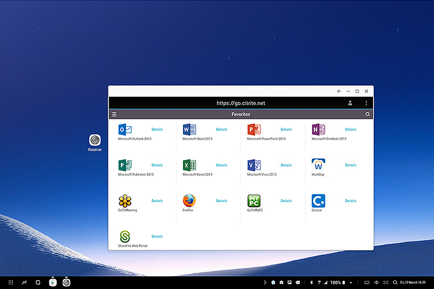Open the Receiver desktop shortcut
Viewport: 434px width, 289px height.
click(95, 141)
